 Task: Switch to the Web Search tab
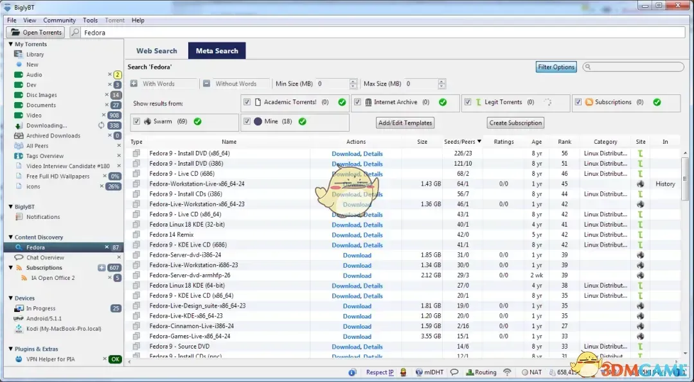point(156,51)
